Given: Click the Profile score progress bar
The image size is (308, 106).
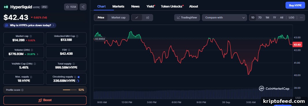Looking at the screenshot, I should (70, 90).
